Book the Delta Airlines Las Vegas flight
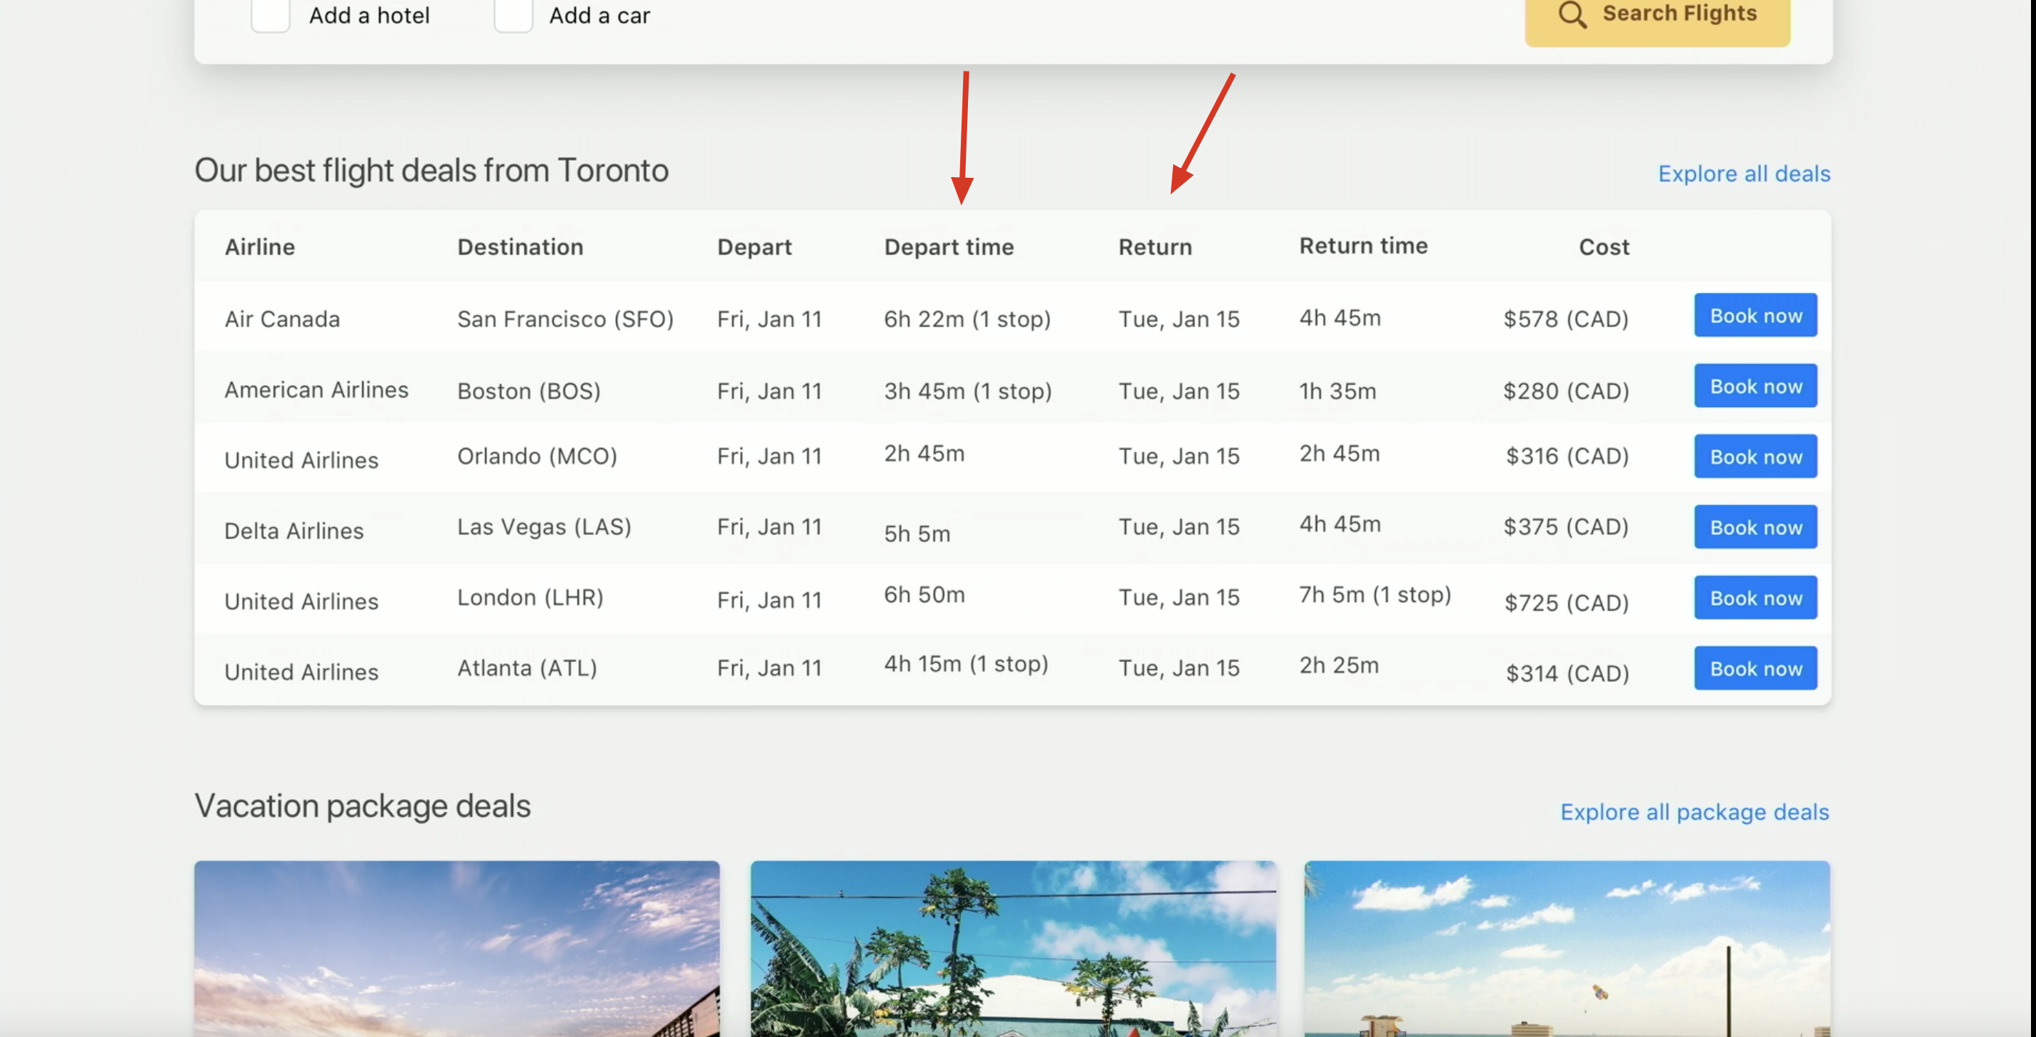2036x1037 pixels. 1755,527
